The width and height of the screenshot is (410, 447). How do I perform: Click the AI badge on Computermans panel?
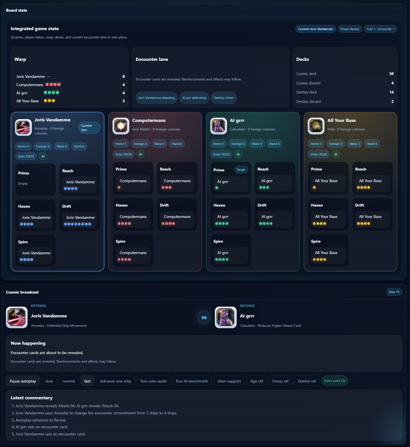[x=140, y=154]
